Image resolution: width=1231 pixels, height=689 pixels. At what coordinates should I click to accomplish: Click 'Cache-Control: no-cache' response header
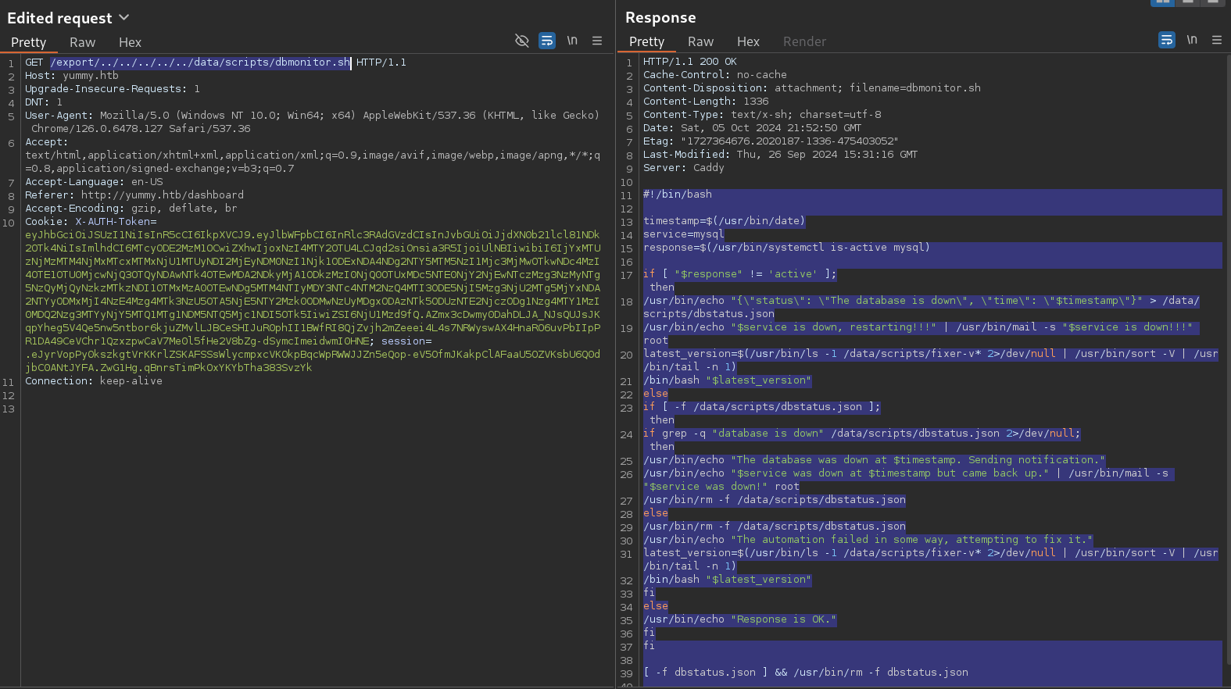click(x=715, y=75)
